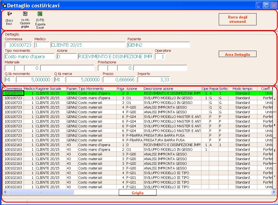Click RICEVIMENTO E DISINFEZIONE cell in 100102163 row
This screenshot has width=278, height=205.
click(x=172, y=145)
